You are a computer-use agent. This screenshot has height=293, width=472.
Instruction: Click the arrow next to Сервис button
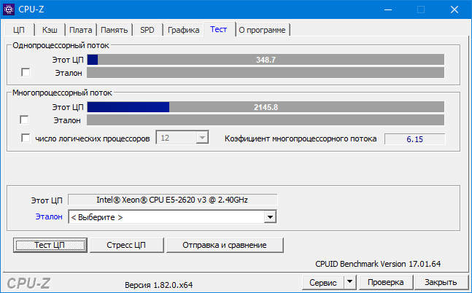pos(349,282)
